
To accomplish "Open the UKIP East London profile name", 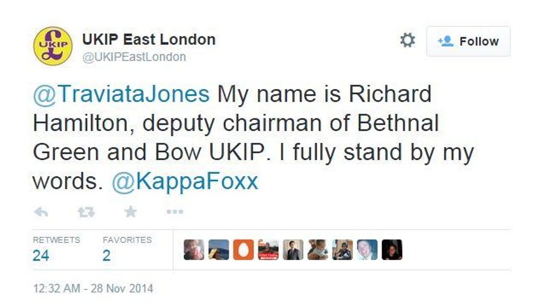I will (x=149, y=39).
